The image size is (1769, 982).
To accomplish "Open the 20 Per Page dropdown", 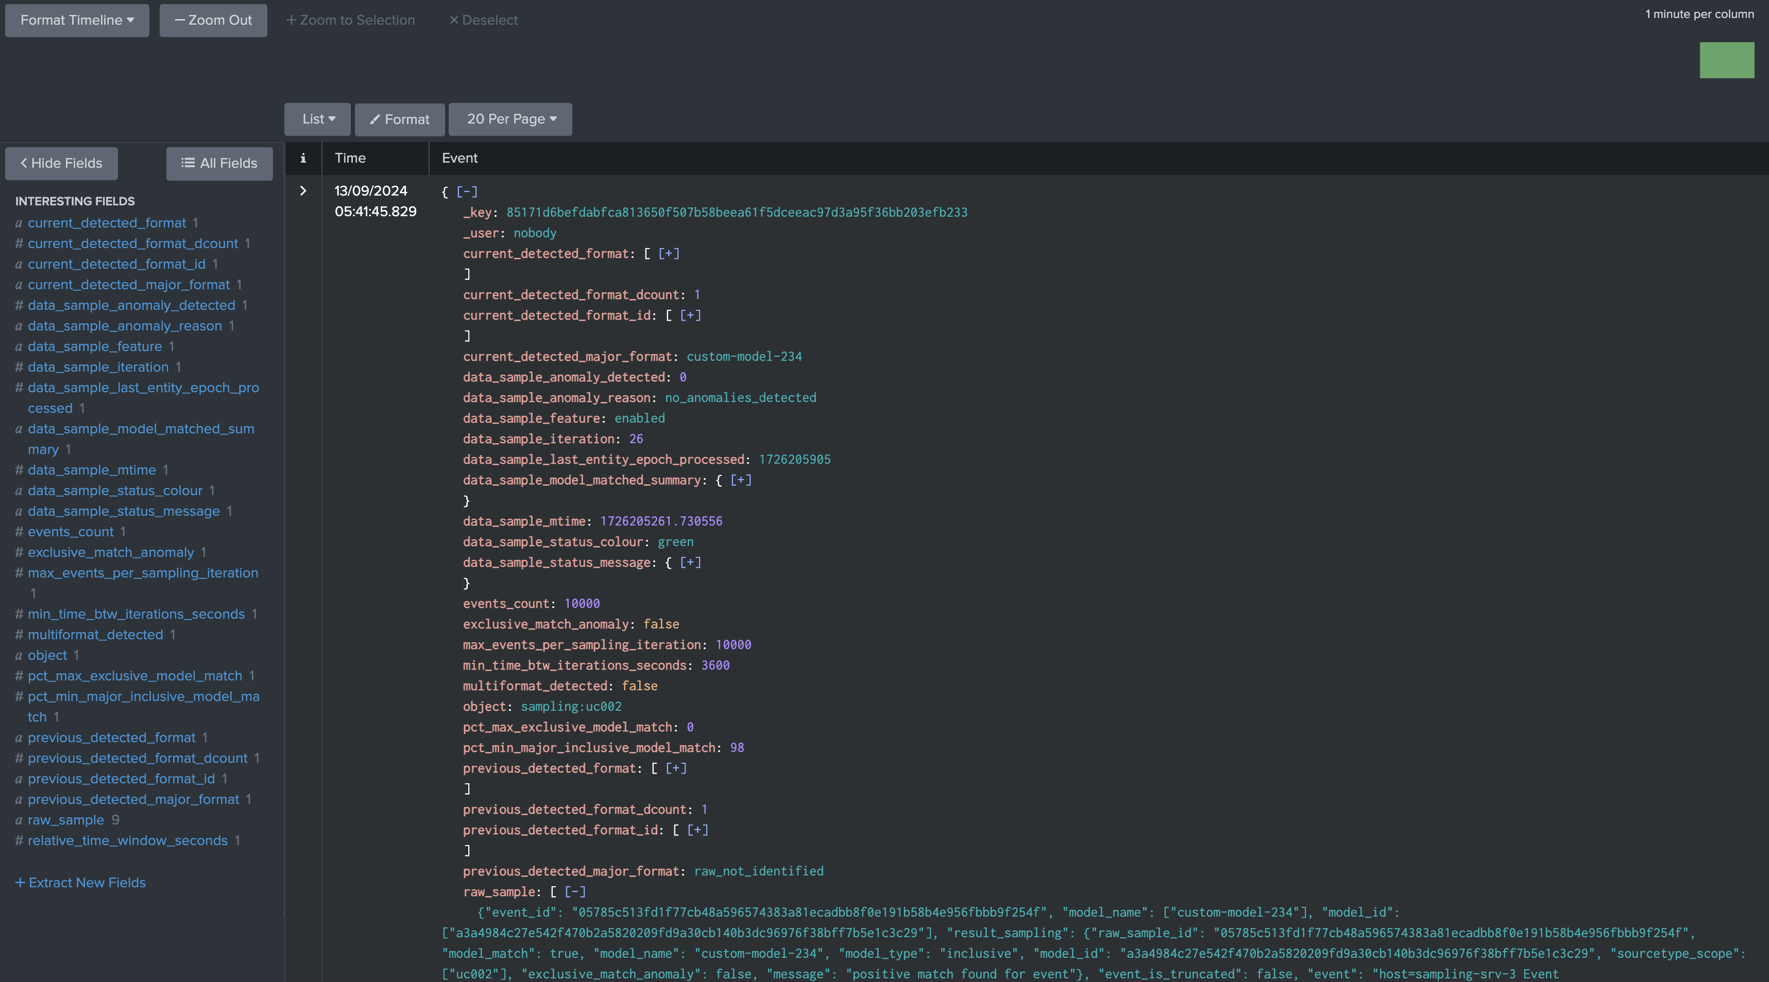I will pyautogui.click(x=510, y=119).
